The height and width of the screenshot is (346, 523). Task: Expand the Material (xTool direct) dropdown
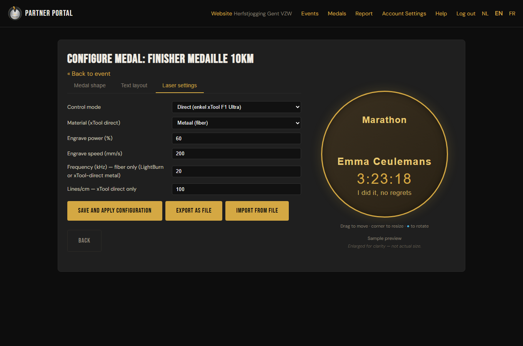[236, 123]
